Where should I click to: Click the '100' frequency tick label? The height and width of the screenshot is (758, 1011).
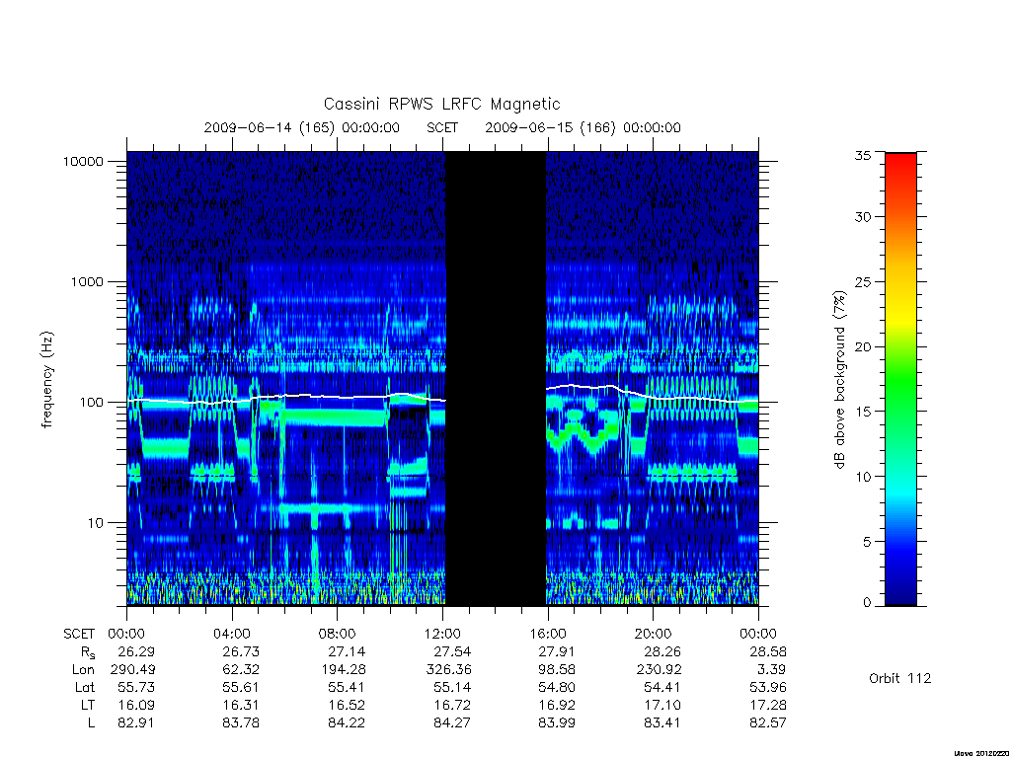[x=92, y=403]
